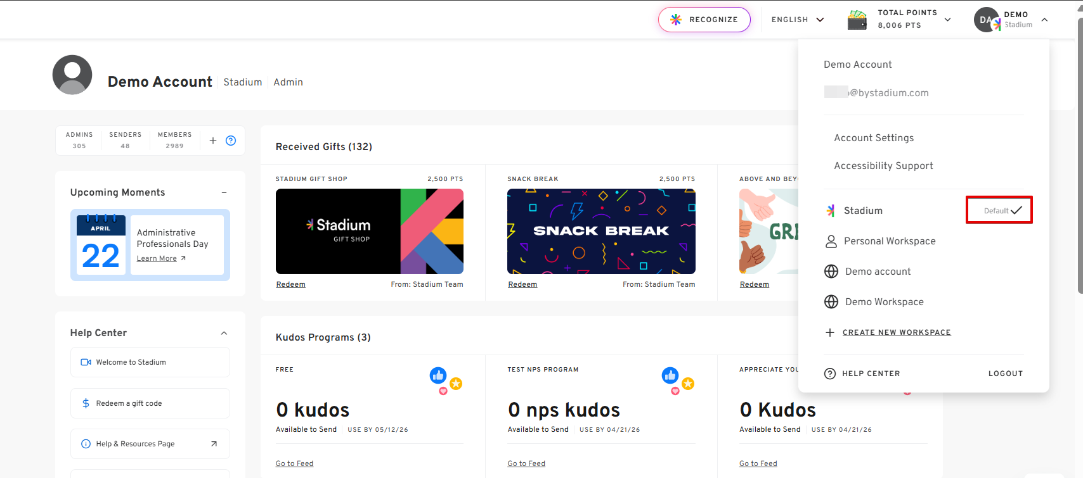Open the Help & Resources Page arrow icon
1083x478 pixels.
point(214,444)
